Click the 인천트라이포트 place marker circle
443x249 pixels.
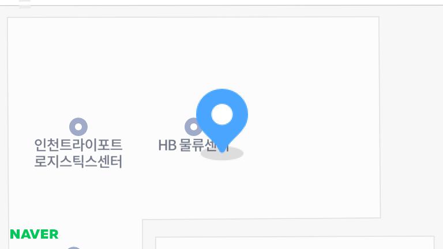[78, 127]
